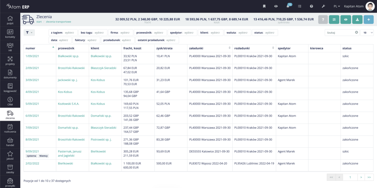Open the jakość star module
The width and height of the screenshot is (377, 188).
point(10,155)
